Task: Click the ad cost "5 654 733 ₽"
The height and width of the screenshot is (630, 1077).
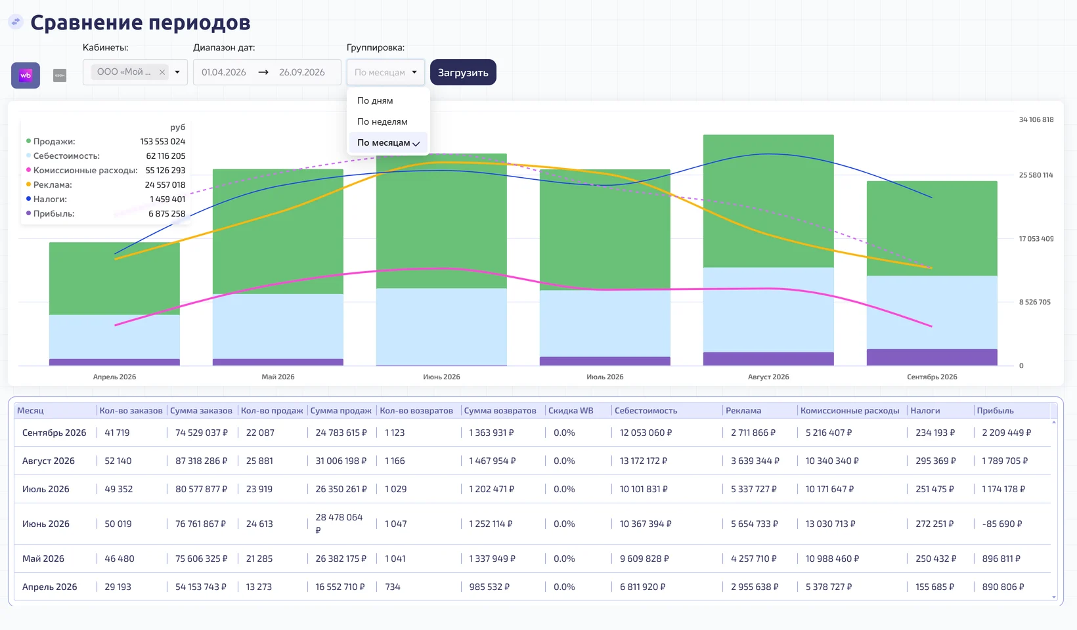Action: tap(755, 524)
